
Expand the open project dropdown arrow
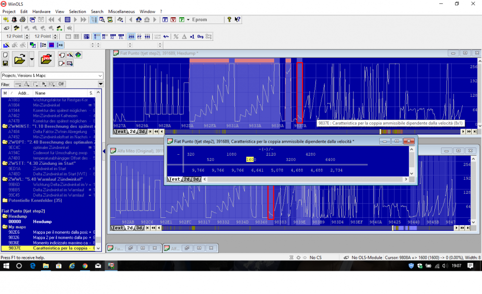[x=31, y=59]
